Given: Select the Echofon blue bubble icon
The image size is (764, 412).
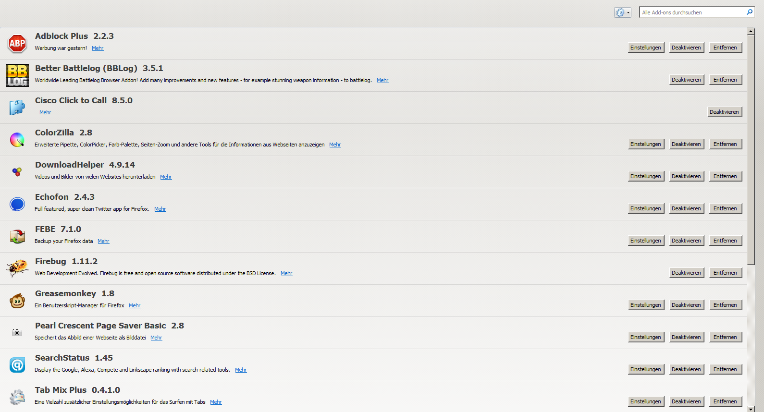Looking at the screenshot, I should pos(17,204).
